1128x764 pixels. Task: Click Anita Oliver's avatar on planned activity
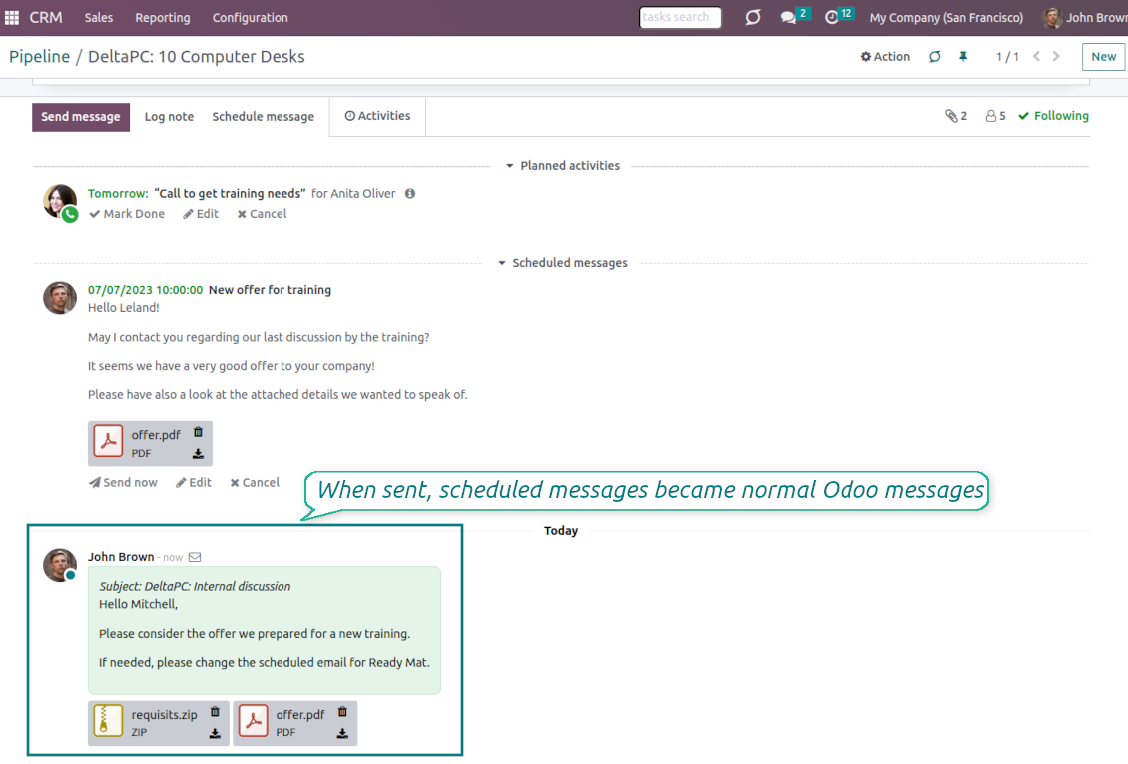coord(60,201)
